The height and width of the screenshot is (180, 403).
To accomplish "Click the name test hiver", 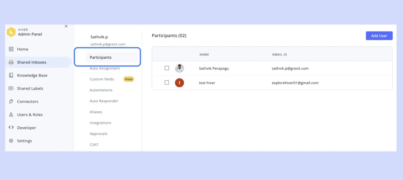I will tap(207, 83).
